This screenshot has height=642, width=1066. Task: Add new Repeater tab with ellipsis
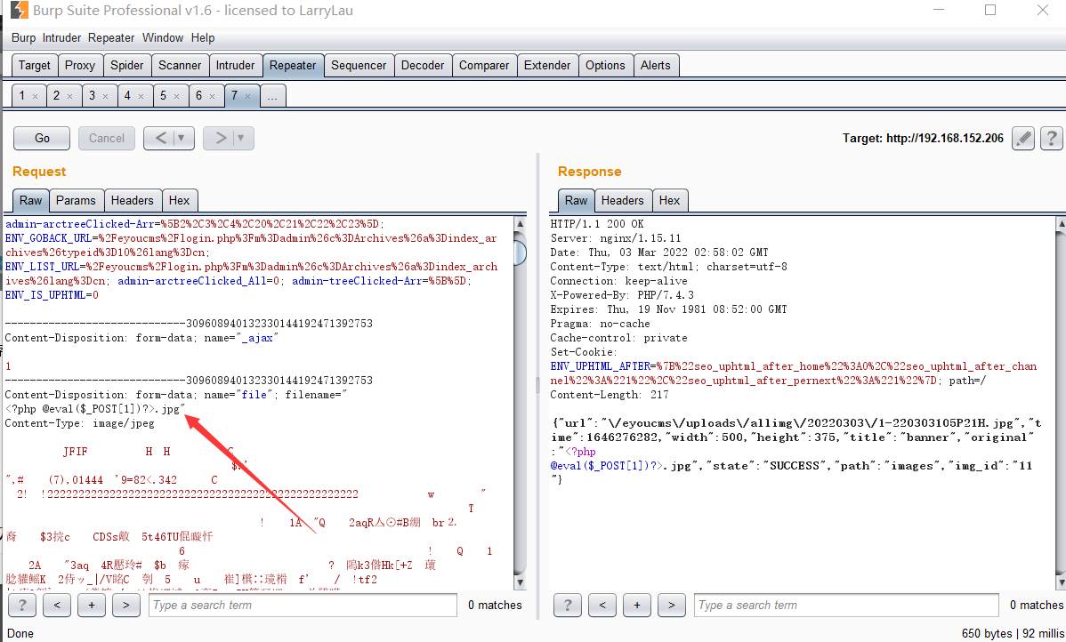click(272, 96)
